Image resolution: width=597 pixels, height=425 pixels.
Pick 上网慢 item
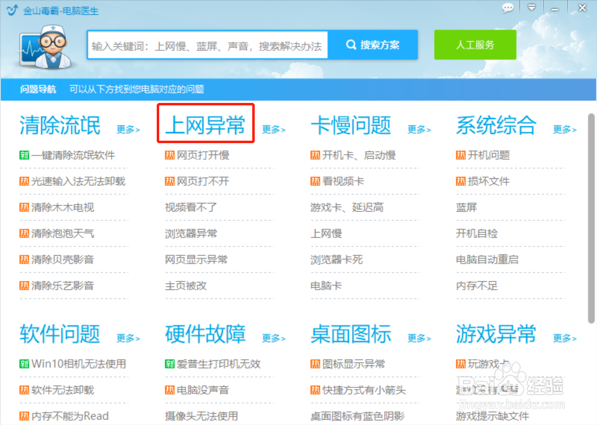point(326,234)
